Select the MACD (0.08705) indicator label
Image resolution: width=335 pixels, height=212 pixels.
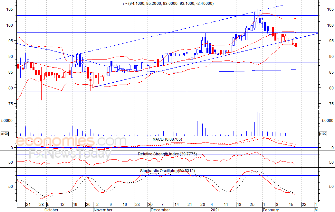click(167, 139)
